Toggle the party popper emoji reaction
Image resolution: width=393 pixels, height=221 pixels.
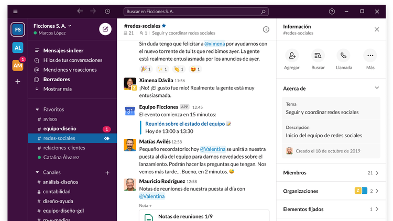click(x=145, y=69)
